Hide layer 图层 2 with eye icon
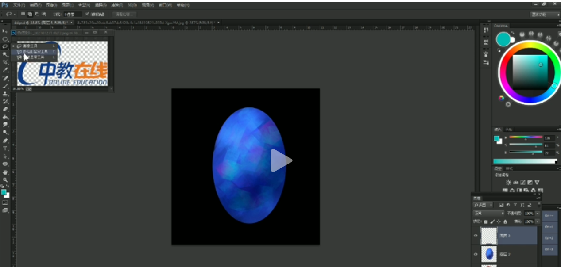The image size is (561, 267). 476,254
